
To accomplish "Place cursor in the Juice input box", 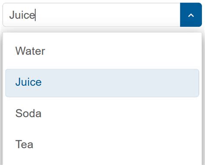I will click(x=91, y=15).
